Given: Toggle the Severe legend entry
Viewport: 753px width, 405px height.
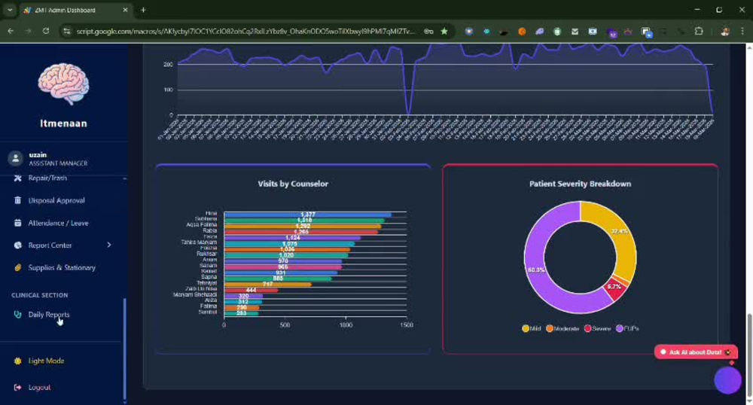Looking at the screenshot, I should pos(597,329).
